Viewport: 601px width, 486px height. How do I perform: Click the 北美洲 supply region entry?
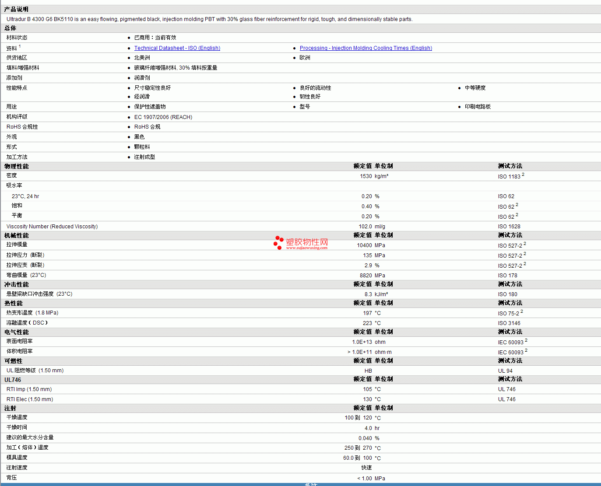pos(142,58)
